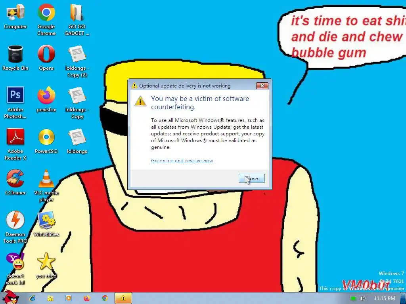Image resolution: width=406 pixels, height=304 pixels.
Task: Click the Show desktop strip
Action: [x=403, y=298]
